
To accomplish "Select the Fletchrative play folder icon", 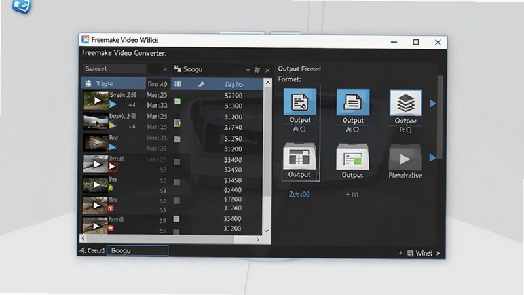I will pyautogui.click(x=405, y=158).
